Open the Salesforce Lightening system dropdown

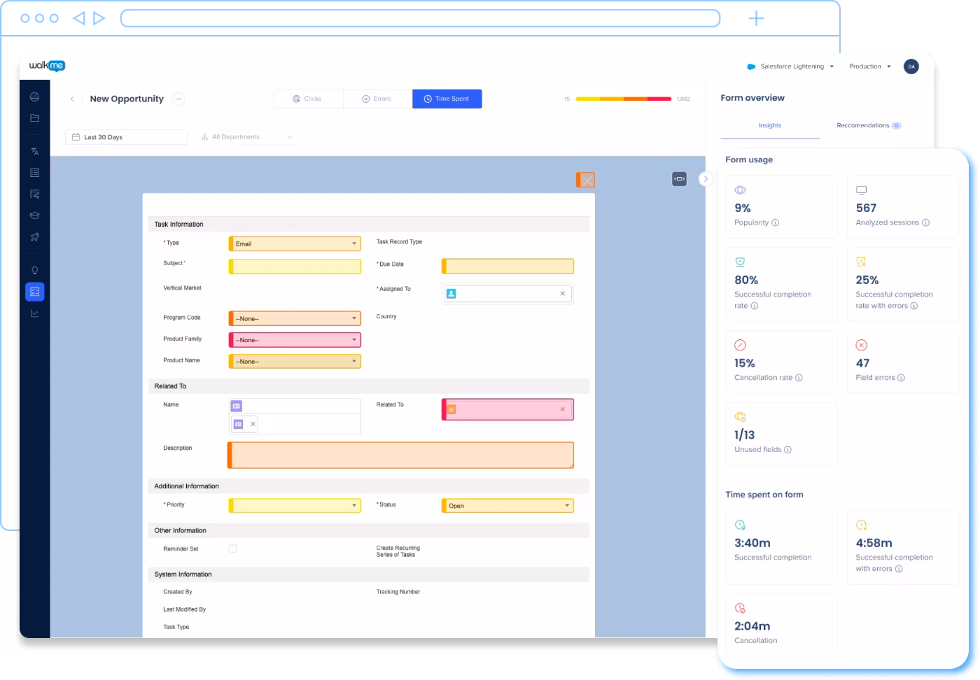pyautogui.click(x=791, y=66)
